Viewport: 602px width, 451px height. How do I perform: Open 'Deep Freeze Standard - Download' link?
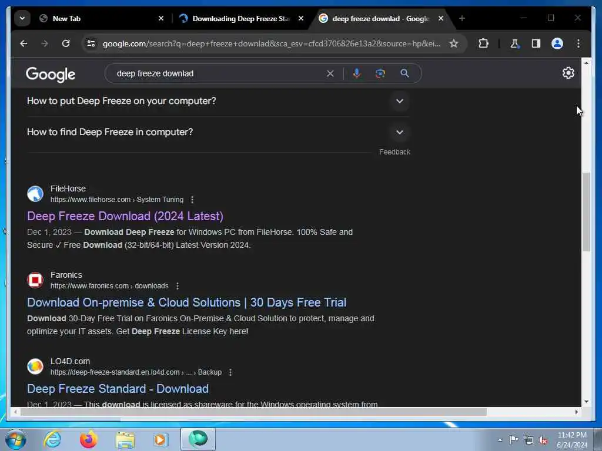click(x=118, y=389)
